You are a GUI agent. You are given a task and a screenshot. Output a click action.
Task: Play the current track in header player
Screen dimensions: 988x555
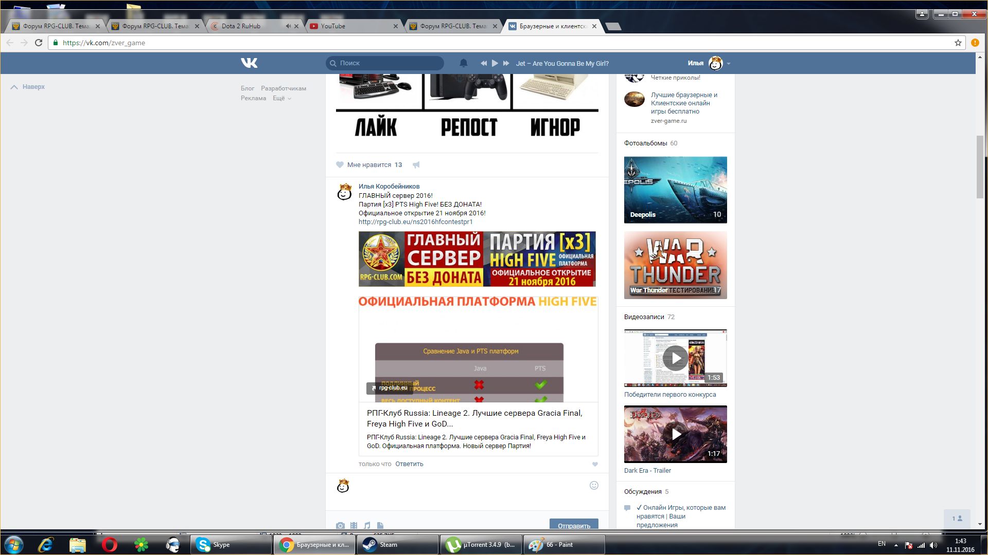tap(495, 63)
